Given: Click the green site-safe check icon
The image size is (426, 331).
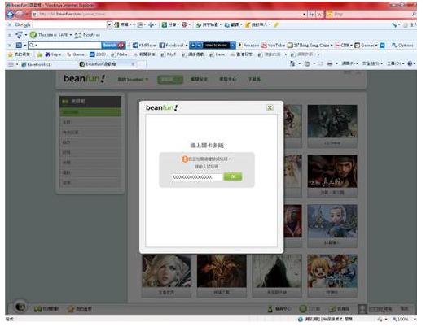Looking at the screenshot, I should 33,35.
